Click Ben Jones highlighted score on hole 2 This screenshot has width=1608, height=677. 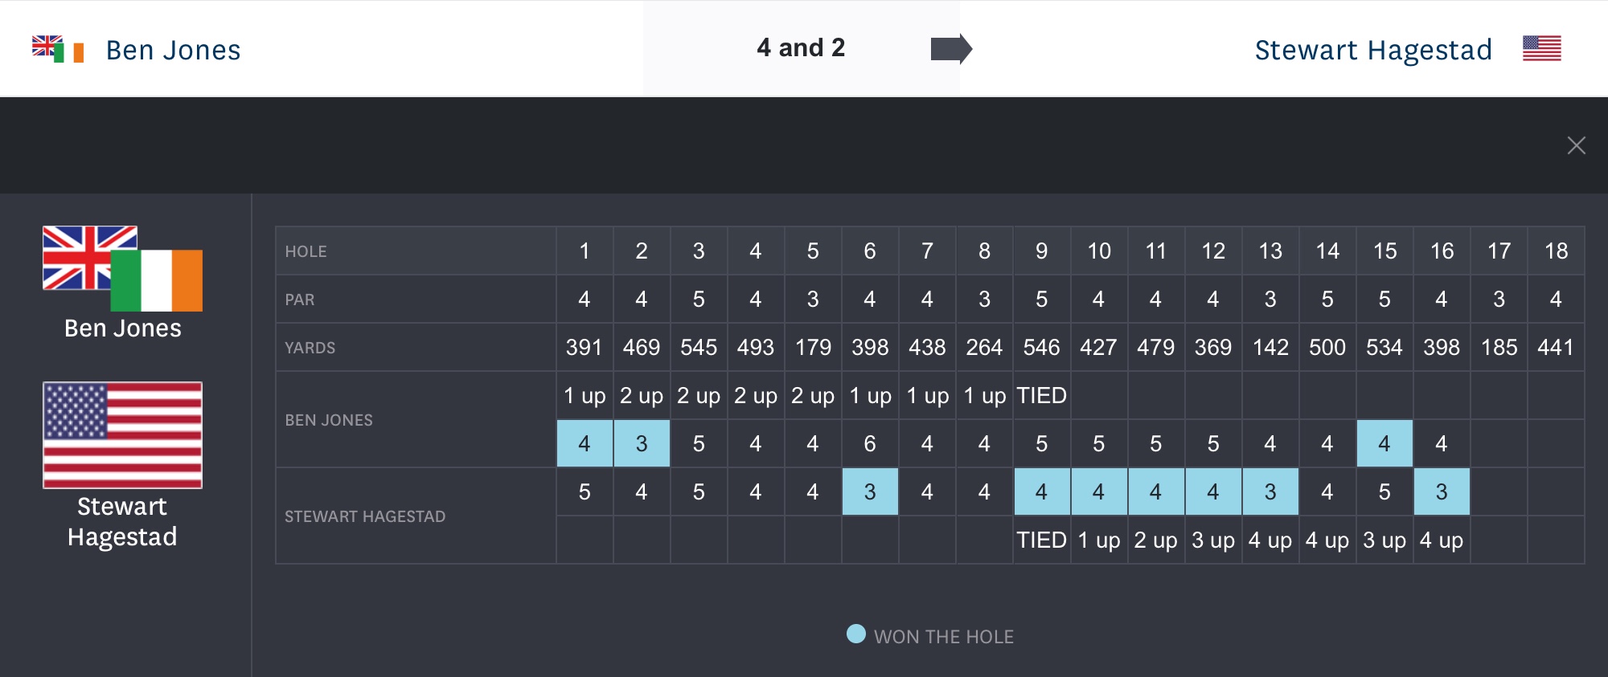click(x=642, y=443)
